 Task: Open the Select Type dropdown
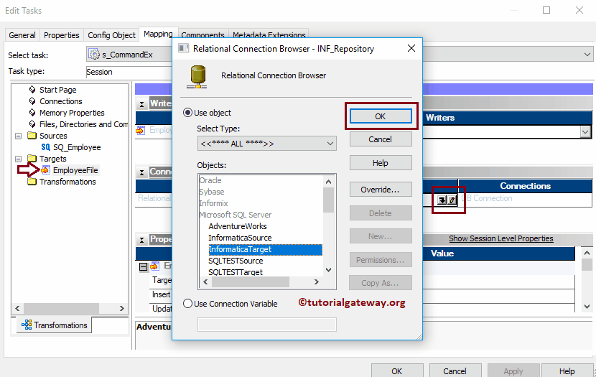pyautogui.click(x=266, y=144)
